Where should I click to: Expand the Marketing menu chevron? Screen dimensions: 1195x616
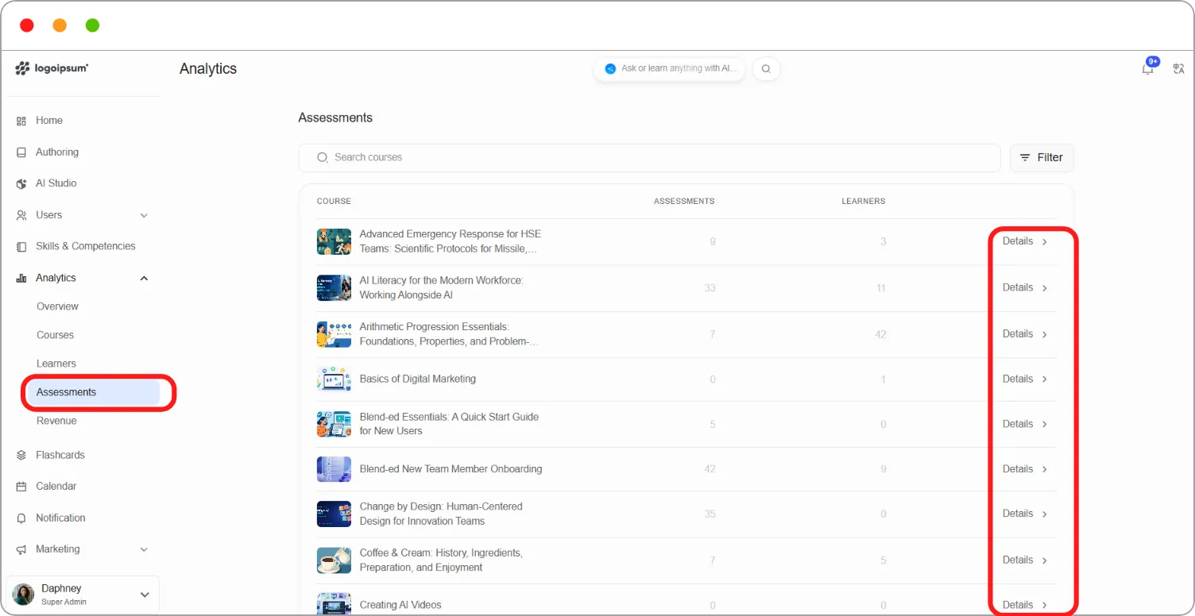click(x=144, y=549)
